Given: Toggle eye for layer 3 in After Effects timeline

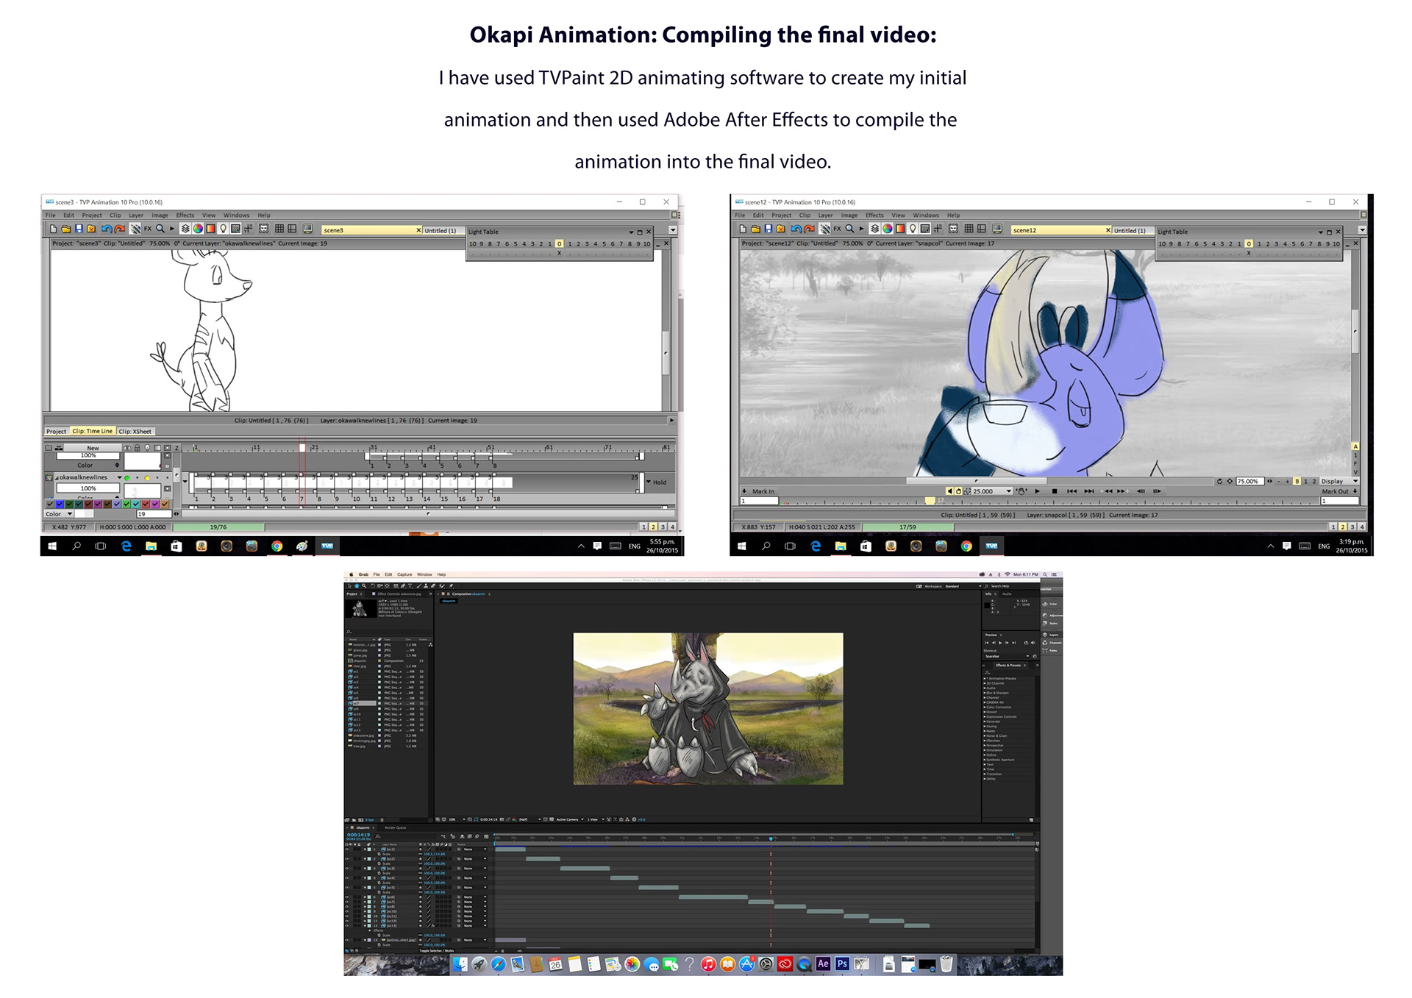Looking at the screenshot, I should tap(346, 869).
